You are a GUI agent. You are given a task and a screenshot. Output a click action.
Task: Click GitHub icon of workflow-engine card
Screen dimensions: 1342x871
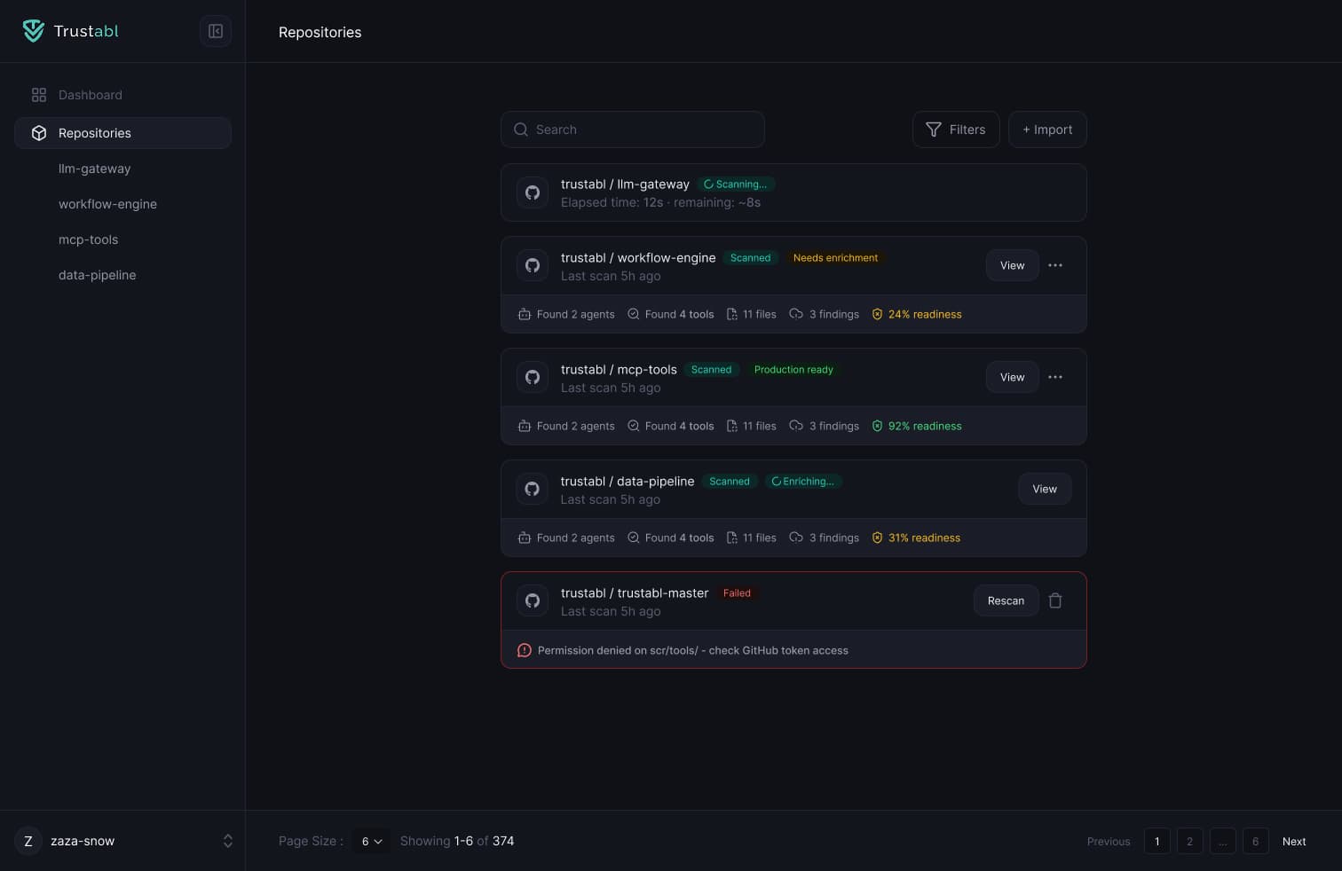[533, 265]
